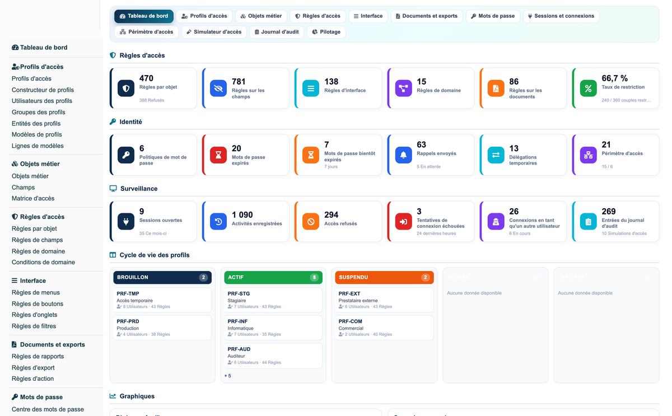
Task: Click the red hourglass icon on Mots de passe expirés card
Action: click(218, 155)
